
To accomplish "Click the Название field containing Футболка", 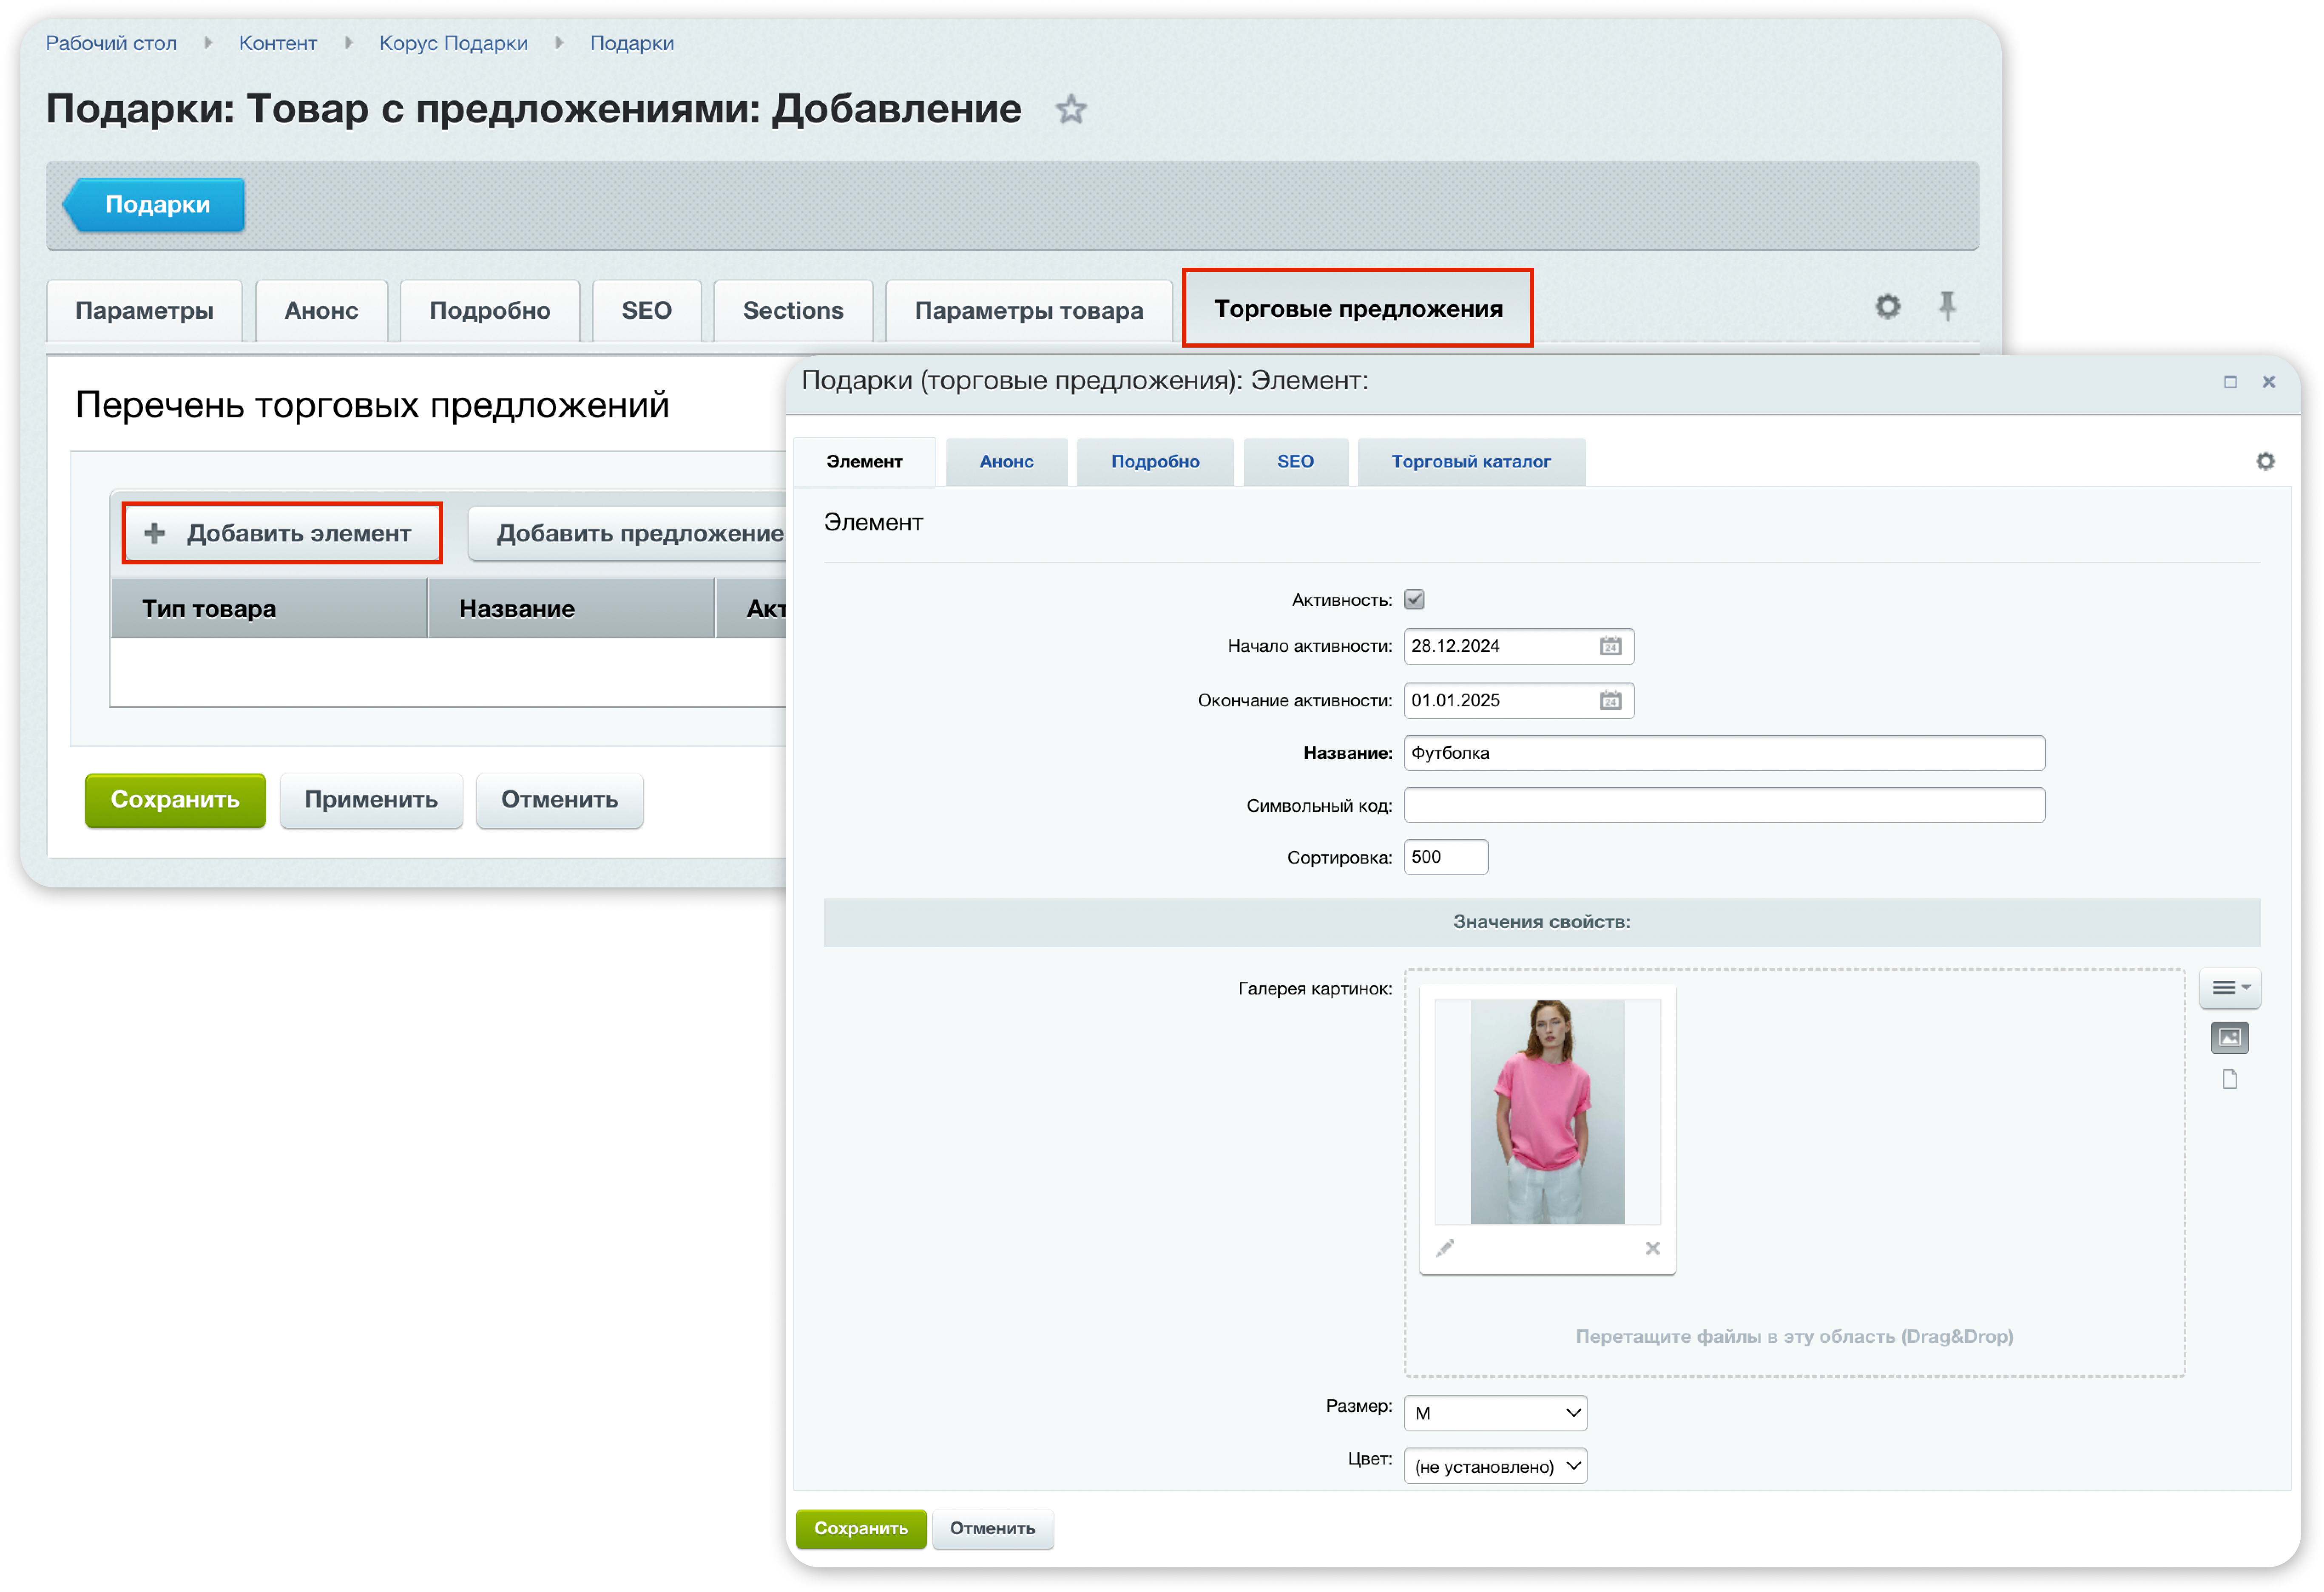I will 1724,754.
